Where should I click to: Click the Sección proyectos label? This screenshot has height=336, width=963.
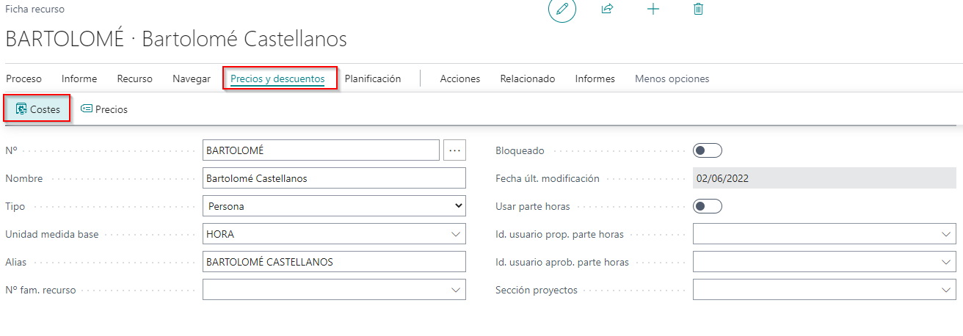click(537, 290)
